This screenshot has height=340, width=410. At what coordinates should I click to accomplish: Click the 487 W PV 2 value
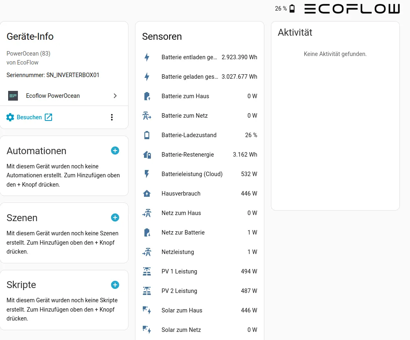pyautogui.click(x=249, y=291)
